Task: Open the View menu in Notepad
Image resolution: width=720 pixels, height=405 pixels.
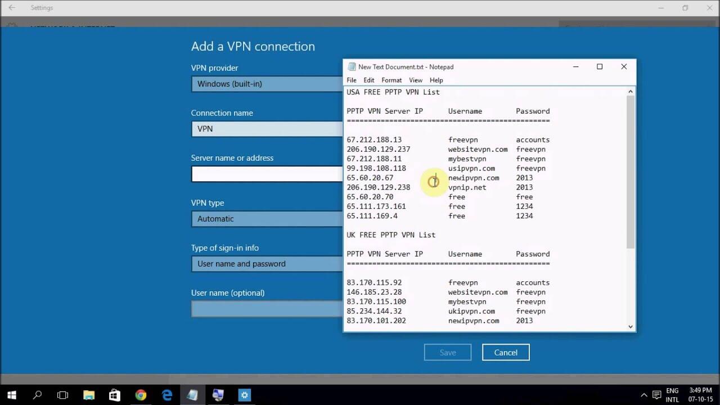Action: point(415,80)
